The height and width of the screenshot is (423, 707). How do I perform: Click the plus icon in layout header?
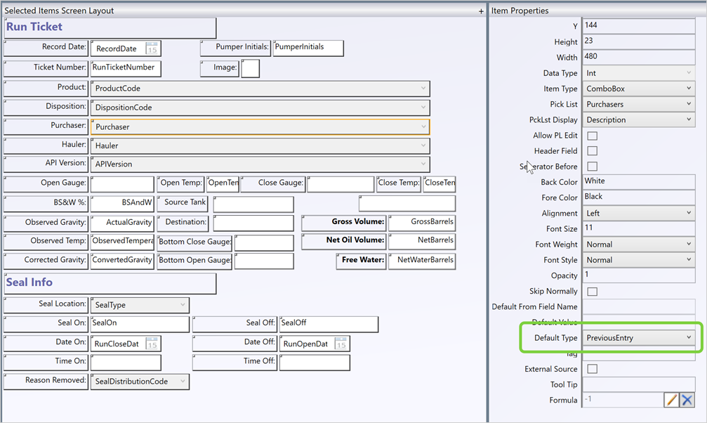(x=481, y=11)
